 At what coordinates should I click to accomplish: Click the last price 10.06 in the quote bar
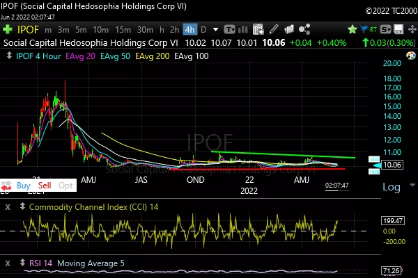click(274, 43)
